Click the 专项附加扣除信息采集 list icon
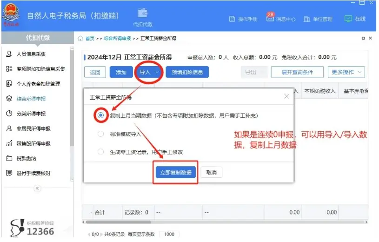 9,69
